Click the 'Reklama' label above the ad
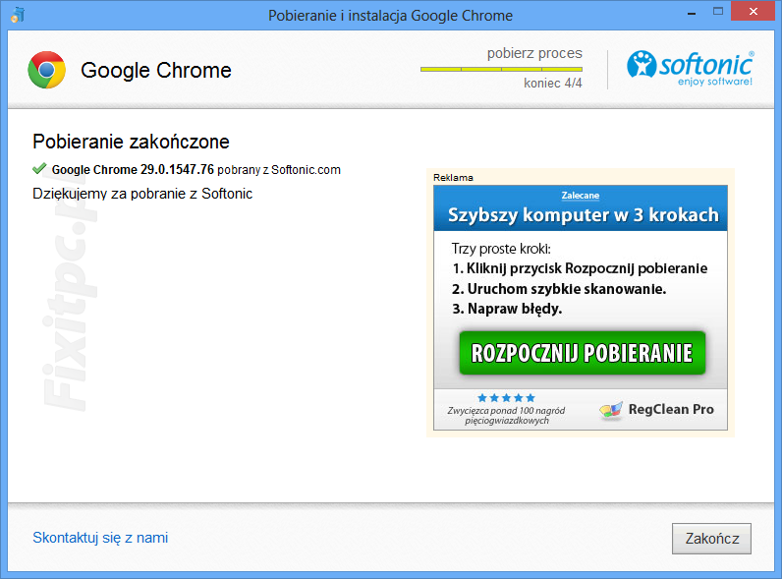The height and width of the screenshot is (579, 782). click(453, 178)
